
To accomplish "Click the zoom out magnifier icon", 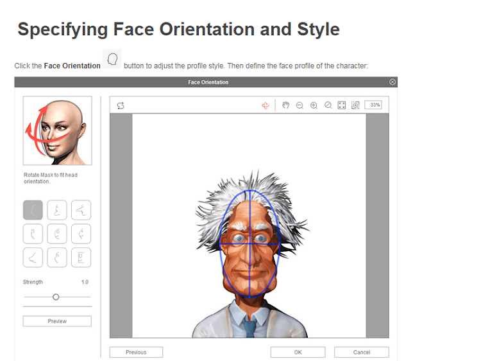I will [300, 105].
